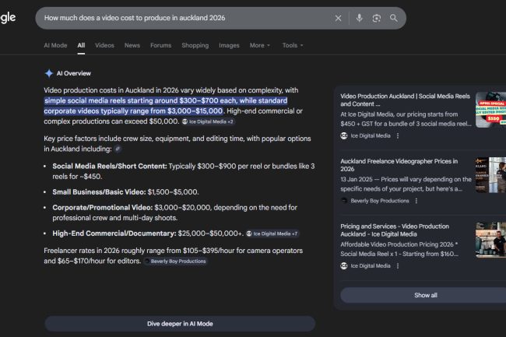The image size is (506, 337).
Task: Click 'Key price factors include crew size' sentence
Action: 177,143
